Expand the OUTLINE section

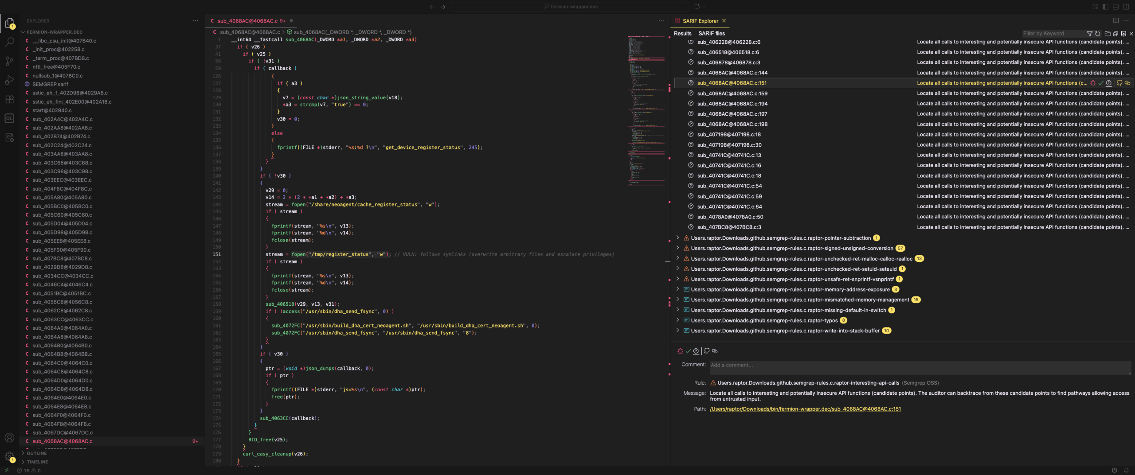(x=36, y=453)
